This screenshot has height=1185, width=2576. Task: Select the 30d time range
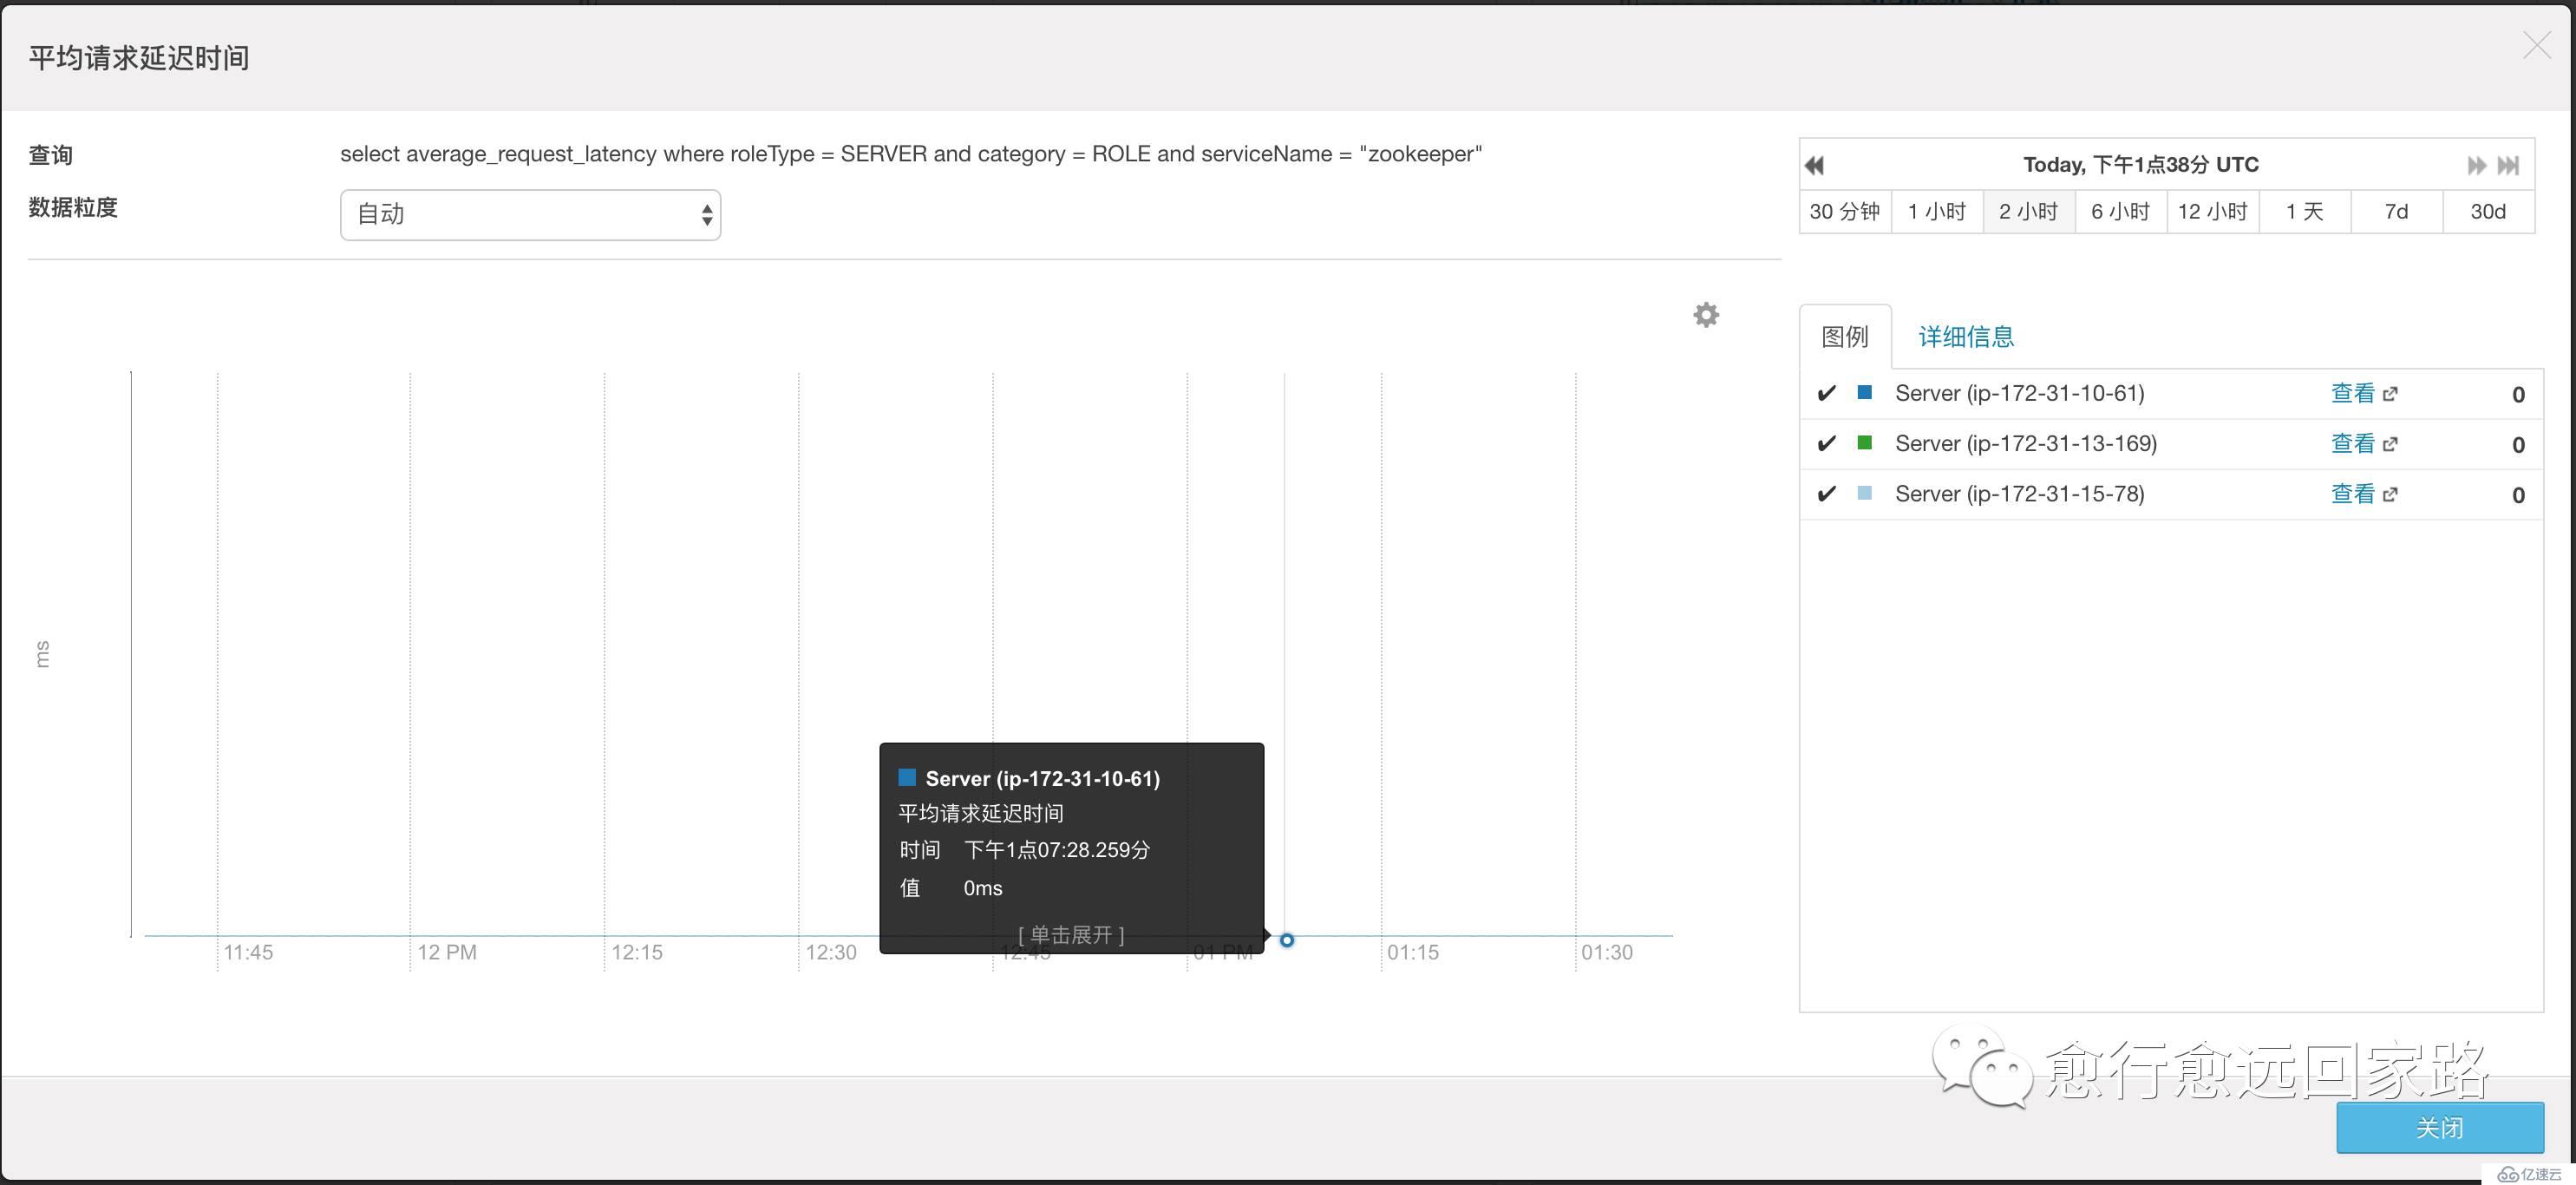[x=2489, y=212]
